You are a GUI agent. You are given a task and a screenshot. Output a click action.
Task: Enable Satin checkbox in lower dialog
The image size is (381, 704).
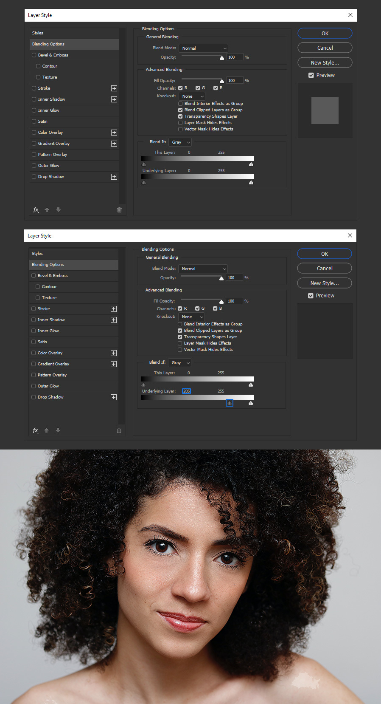click(34, 342)
